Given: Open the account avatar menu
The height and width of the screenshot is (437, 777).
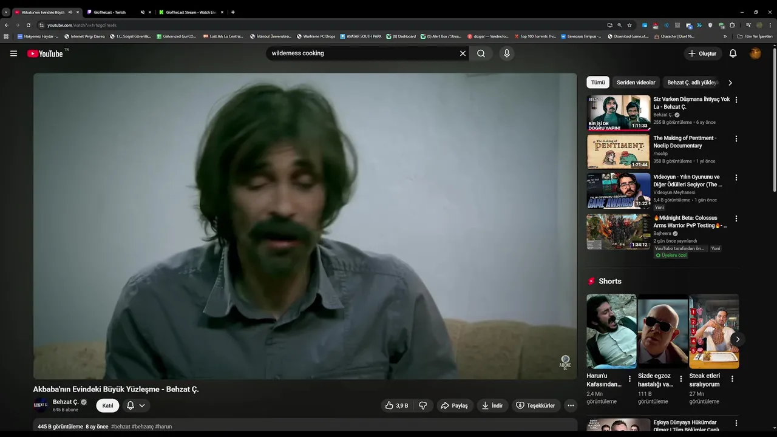Looking at the screenshot, I should click(x=755, y=53).
